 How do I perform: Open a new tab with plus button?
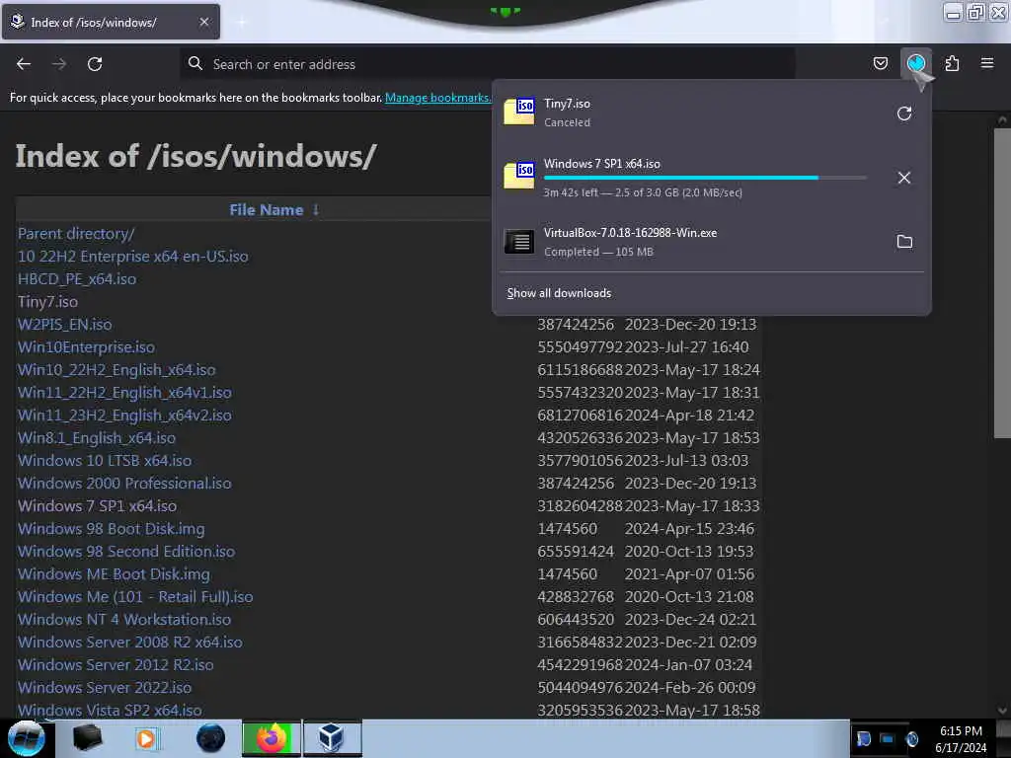[241, 22]
